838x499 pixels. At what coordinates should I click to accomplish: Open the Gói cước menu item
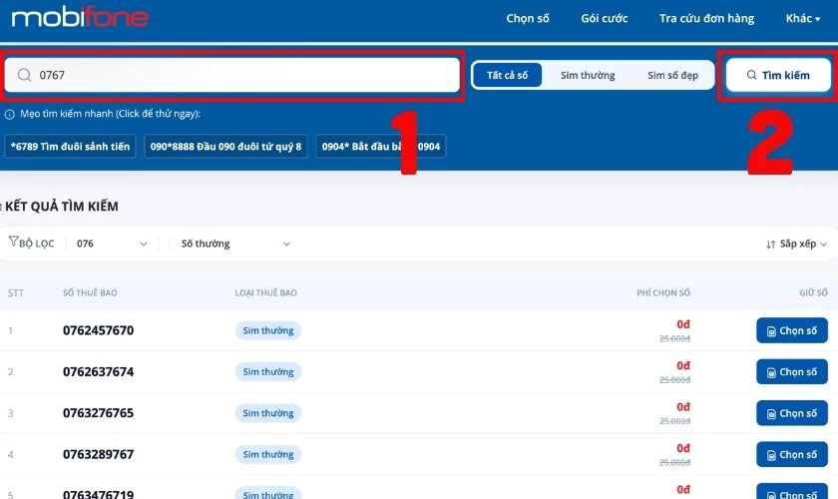(605, 19)
